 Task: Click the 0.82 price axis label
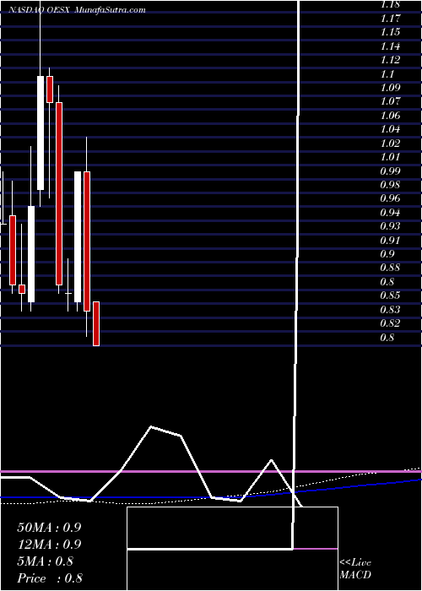pyautogui.click(x=390, y=323)
